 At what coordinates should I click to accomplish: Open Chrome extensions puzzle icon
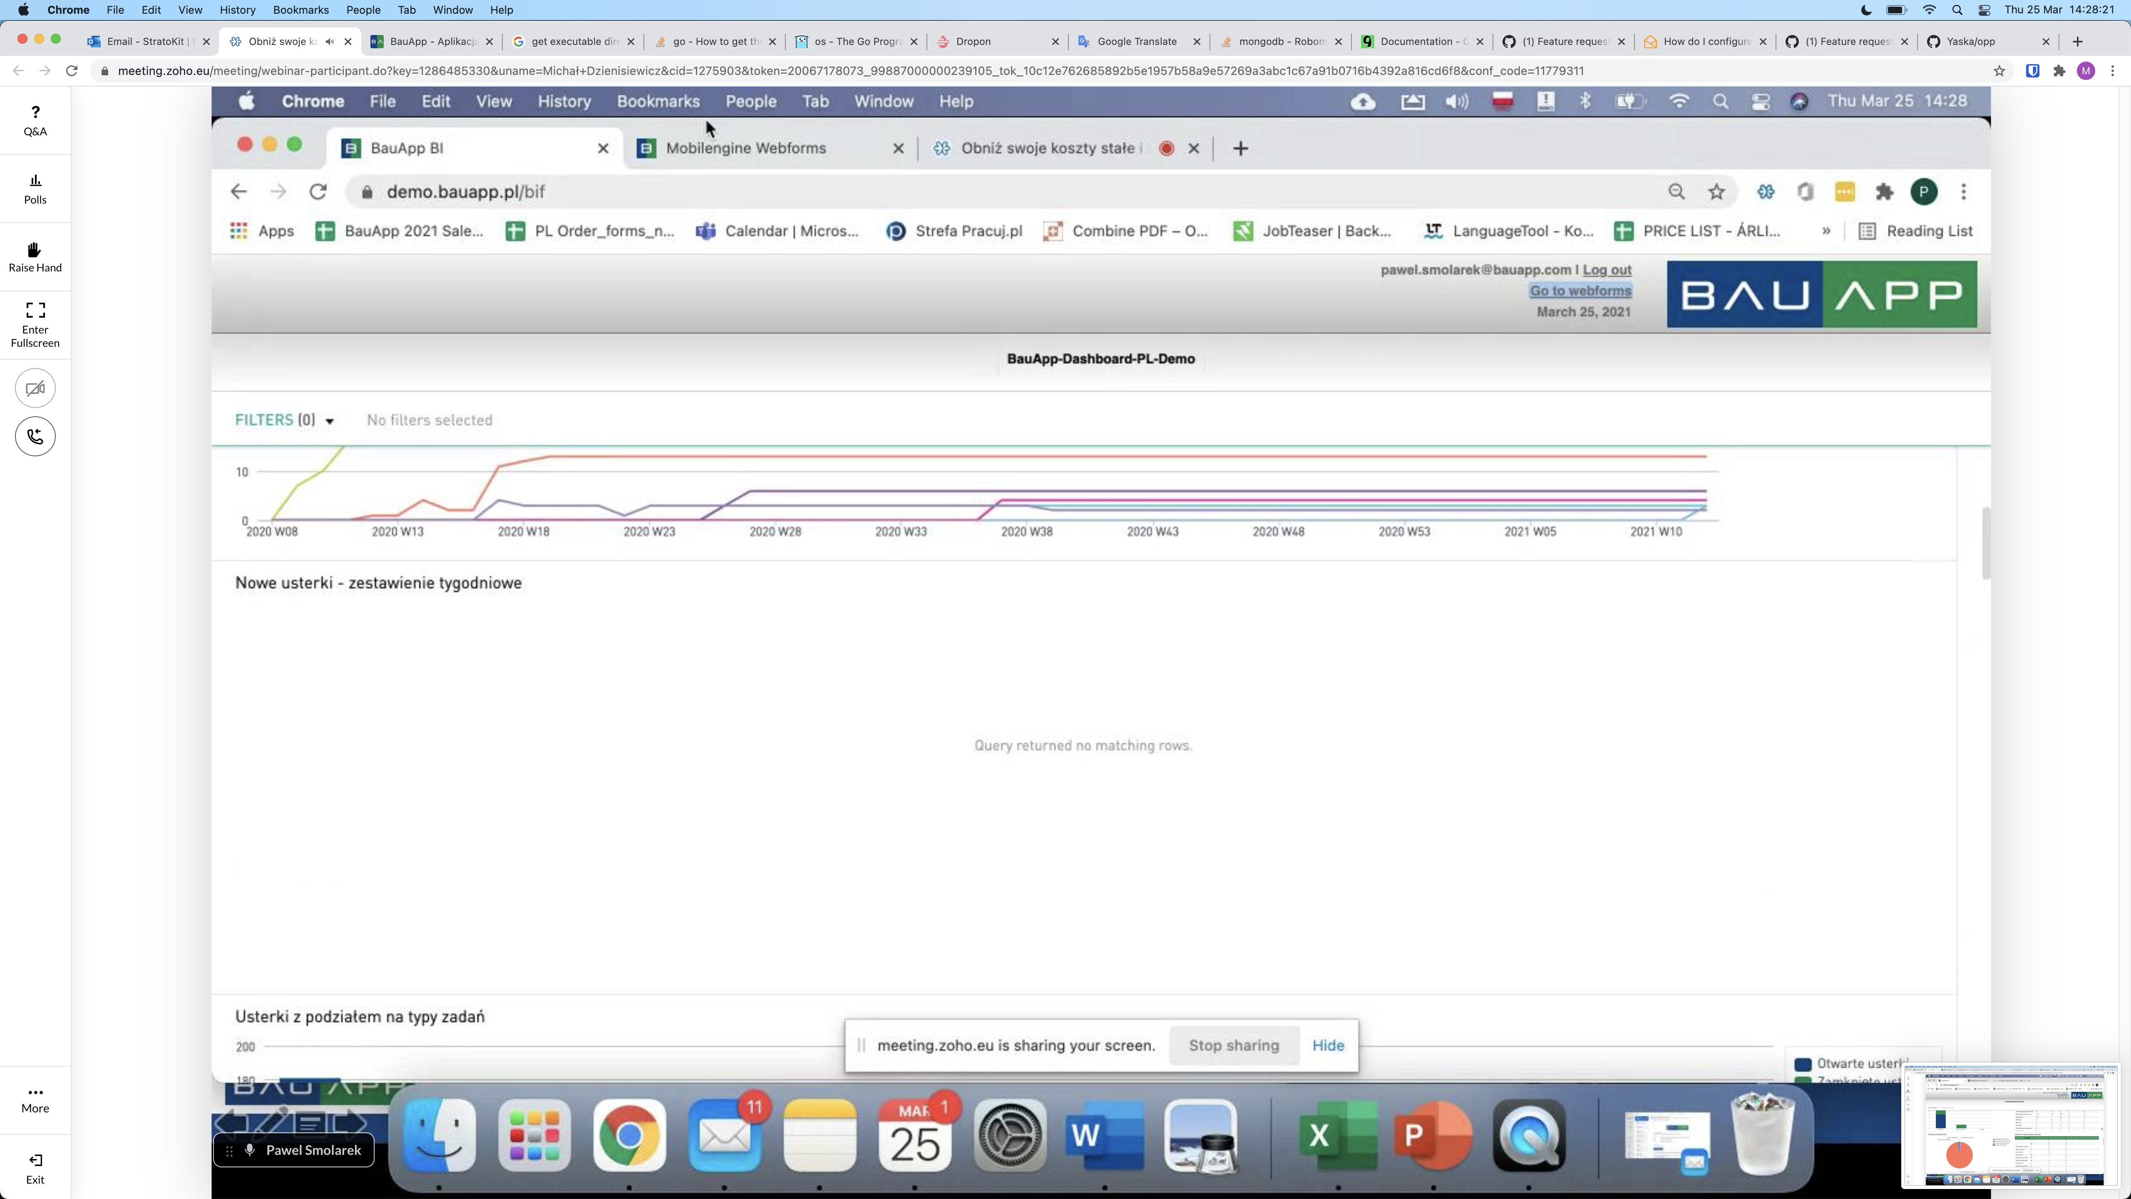pos(2059,71)
